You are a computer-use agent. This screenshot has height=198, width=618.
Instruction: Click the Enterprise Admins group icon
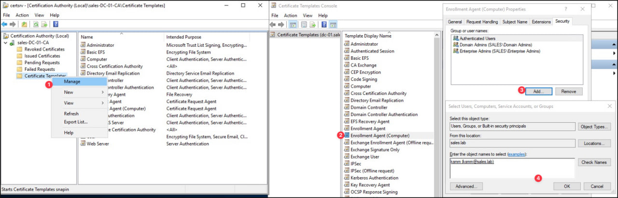(456, 51)
